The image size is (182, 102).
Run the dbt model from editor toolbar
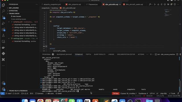point(155,5)
